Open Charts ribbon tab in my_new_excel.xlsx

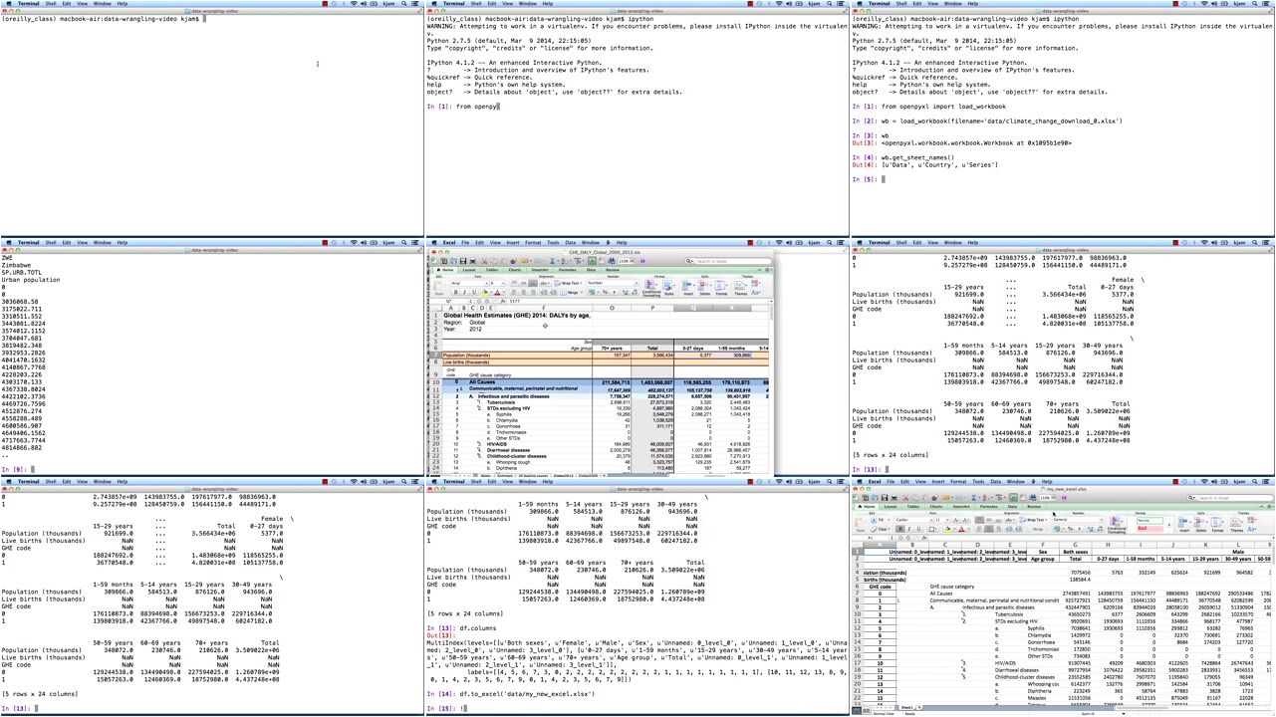[936, 507]
